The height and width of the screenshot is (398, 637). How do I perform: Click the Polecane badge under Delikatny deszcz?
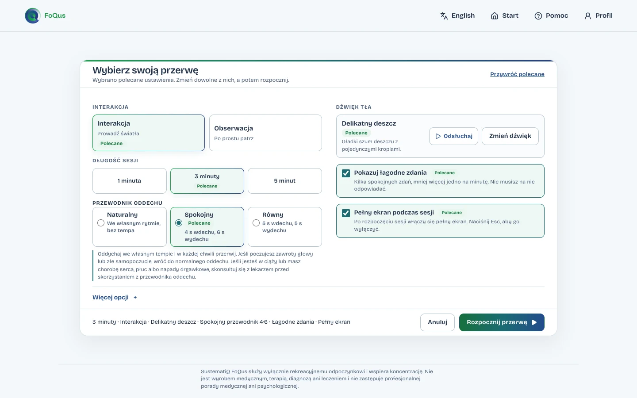click(357, 133)
